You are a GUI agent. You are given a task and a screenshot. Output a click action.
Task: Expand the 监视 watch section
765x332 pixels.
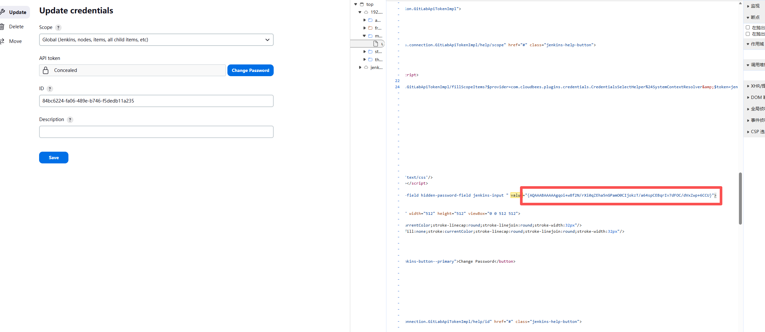coord(748,6)
